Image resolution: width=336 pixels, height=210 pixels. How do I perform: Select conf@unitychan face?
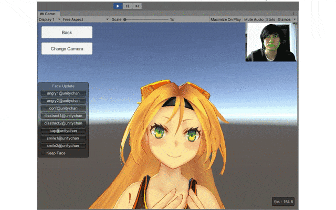coord(63,109)
